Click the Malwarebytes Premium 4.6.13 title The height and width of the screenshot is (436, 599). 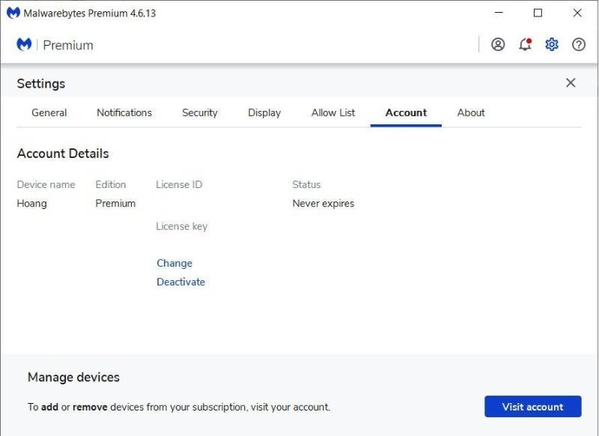coord(90,13)
